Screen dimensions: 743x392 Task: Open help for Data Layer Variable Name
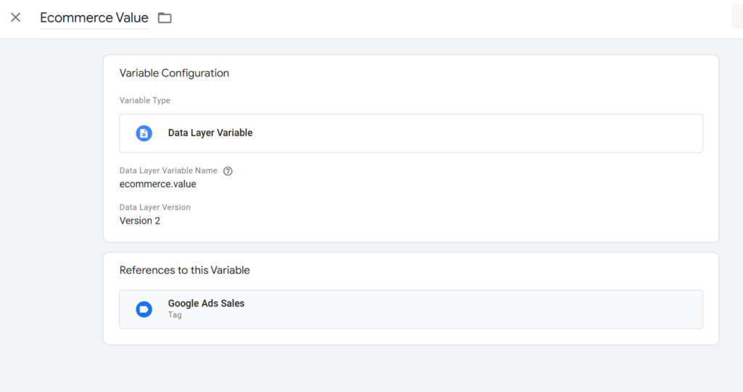pyautogui.click(x=228, y=171)
